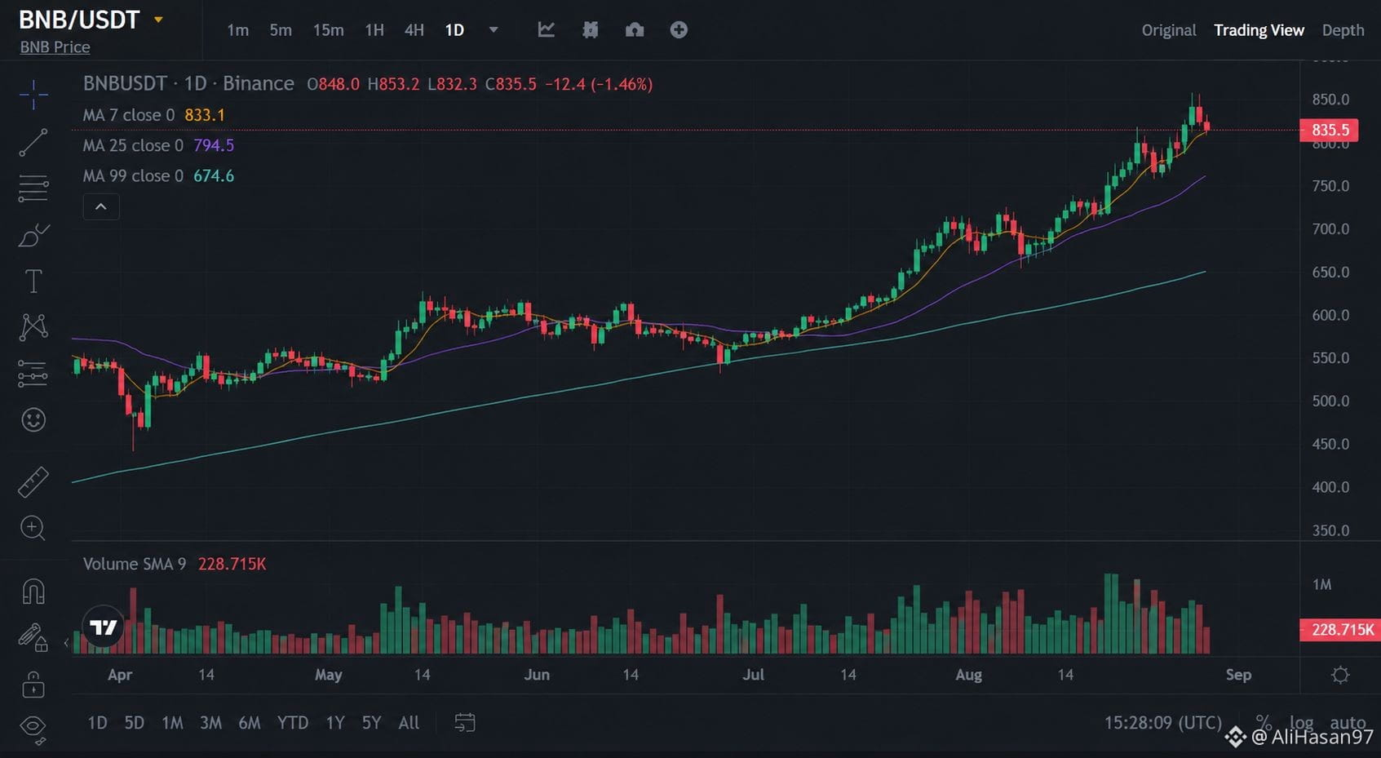This screenshot has width=1381, height=758.
Task: Select the ruler measure tool
Action: tap(33, 482)
